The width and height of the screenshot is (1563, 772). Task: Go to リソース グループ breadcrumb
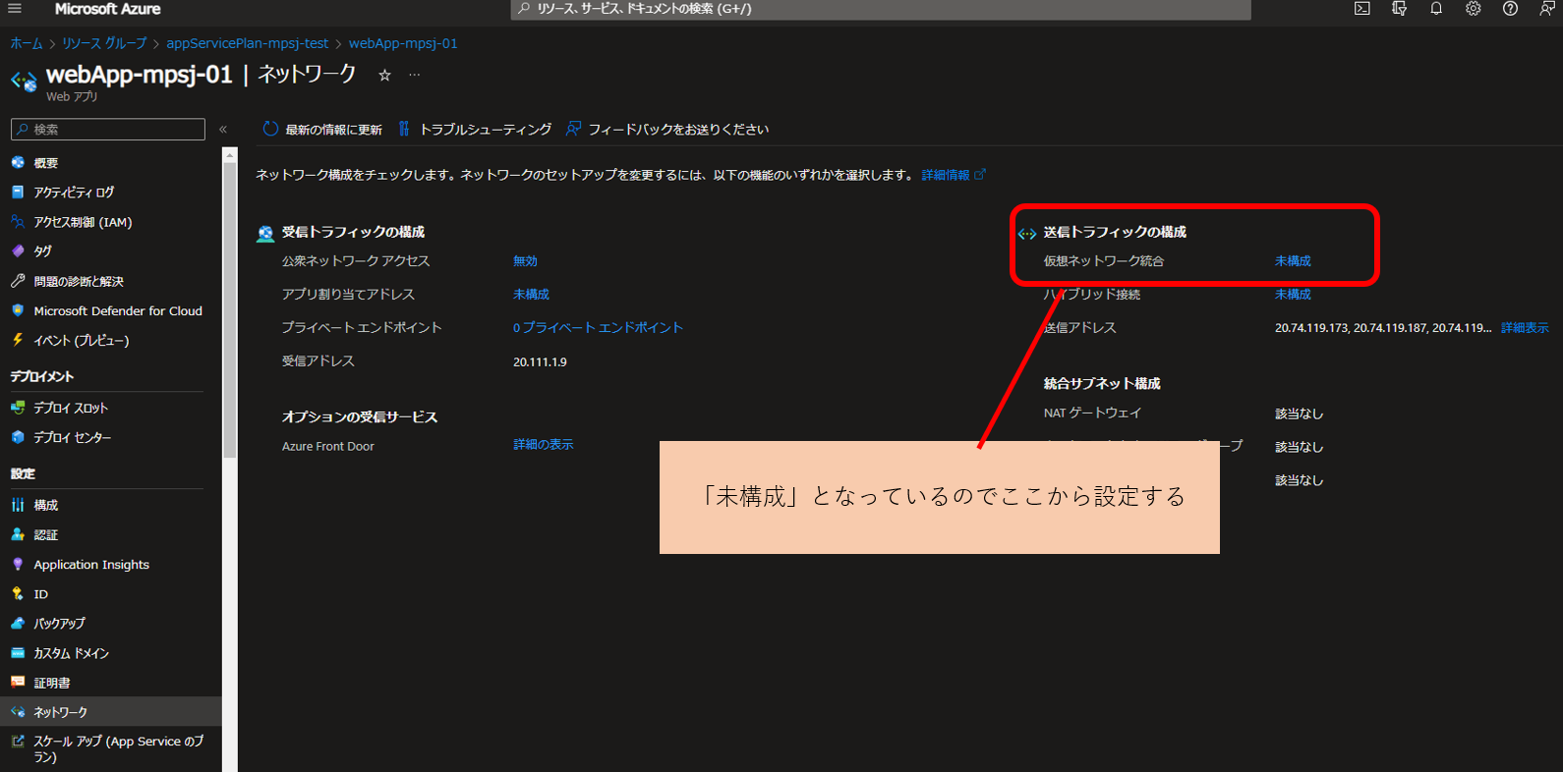coord(104,43)
